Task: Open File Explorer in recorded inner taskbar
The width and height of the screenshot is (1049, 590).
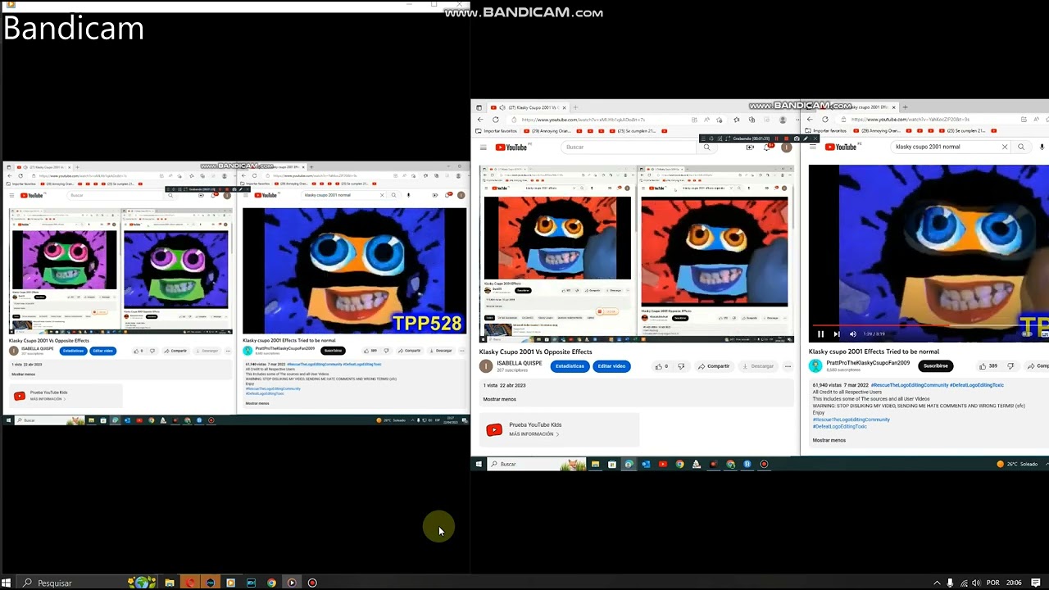Action: [x=595, y=465]
